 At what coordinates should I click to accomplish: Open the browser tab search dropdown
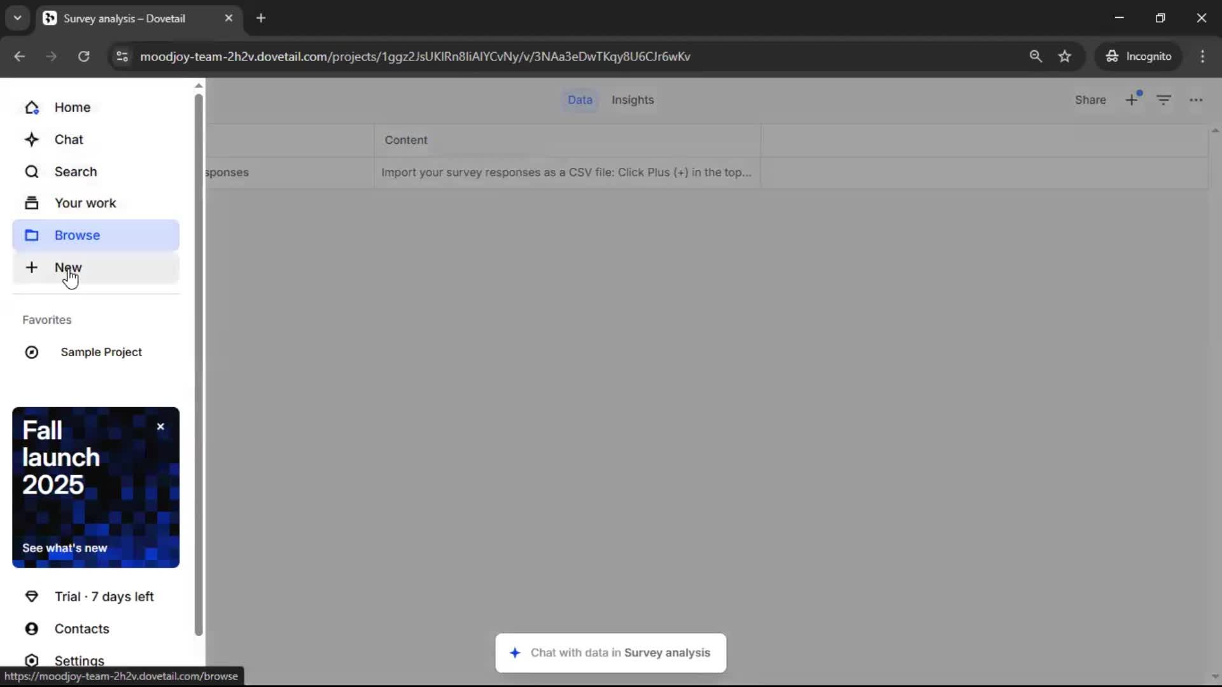pyautogui.click(x=18, y=18)
